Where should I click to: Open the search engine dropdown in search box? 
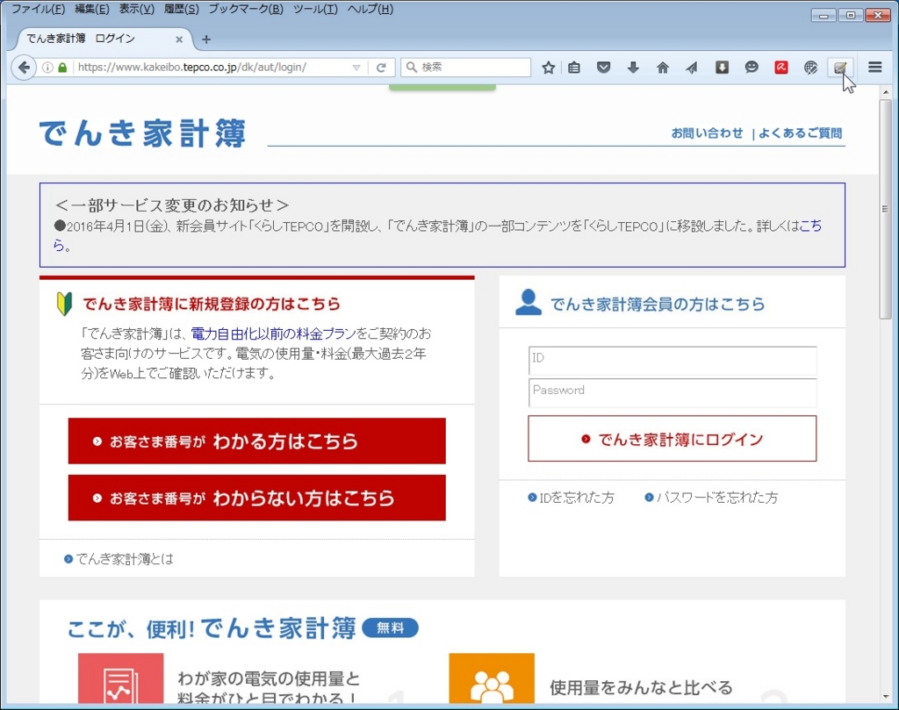[413, 67]
